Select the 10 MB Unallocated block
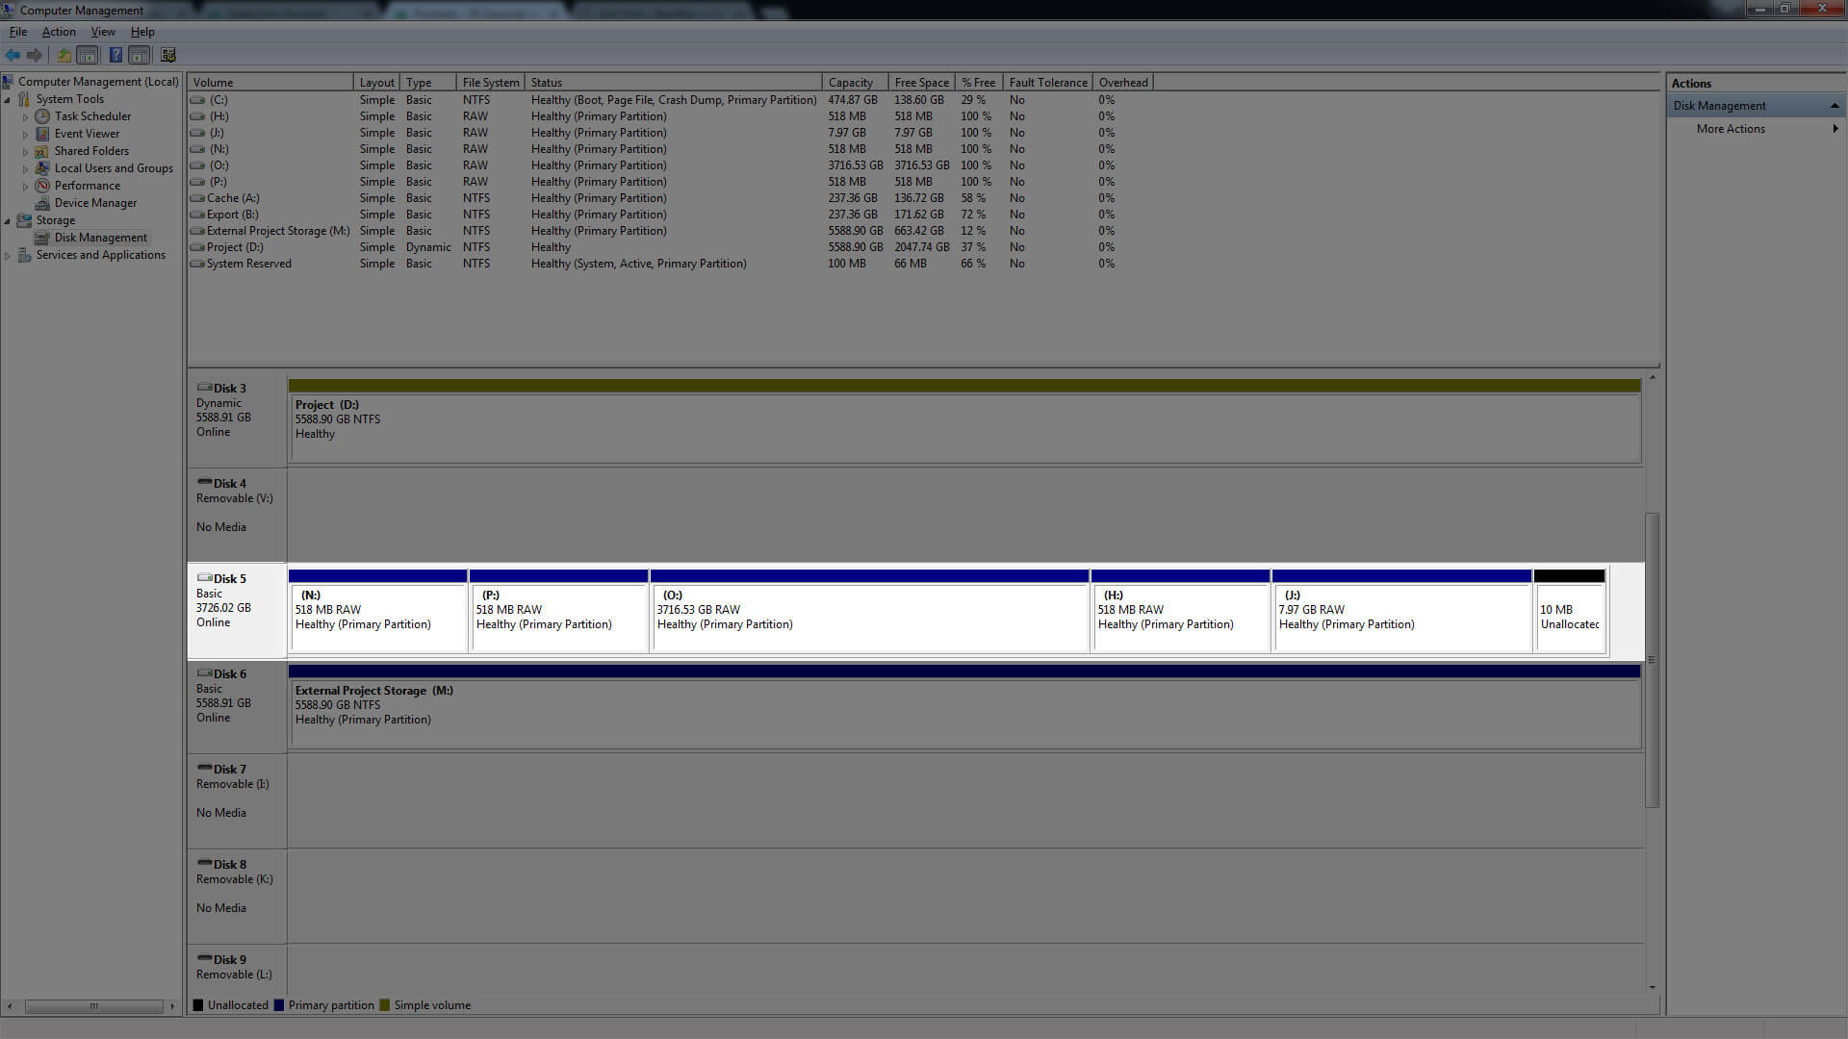Image resolution: width=1848 pixels, height=1039 pixels. pos(1569,616)
